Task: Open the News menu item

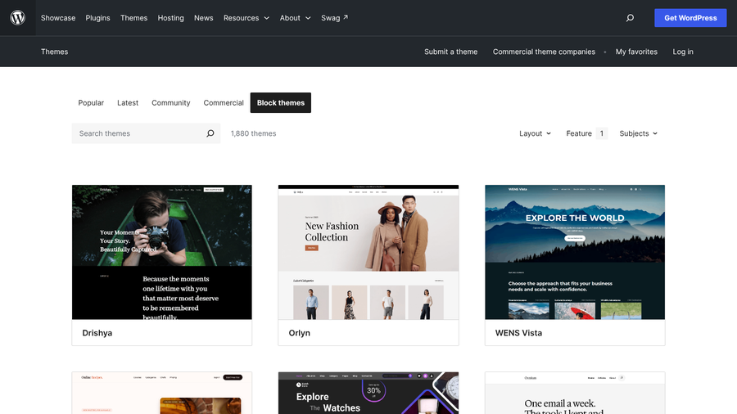Action: tap(204, 18)
